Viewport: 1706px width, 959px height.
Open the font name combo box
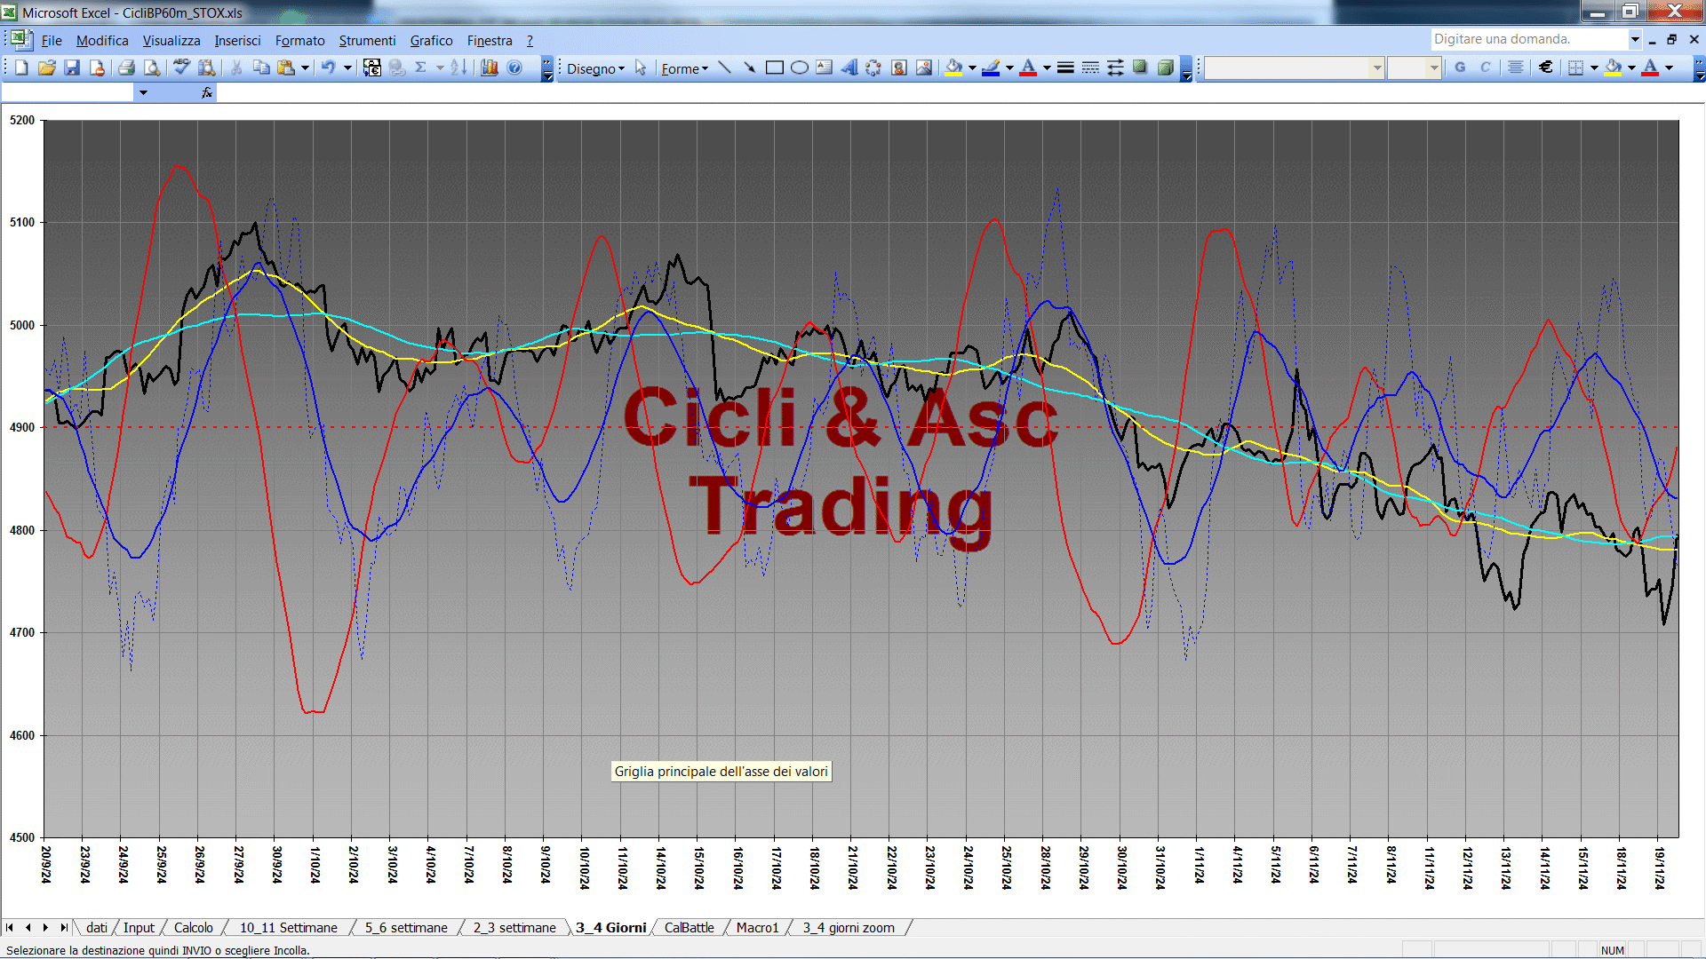pyautogui.click(x=1294, y=67)
